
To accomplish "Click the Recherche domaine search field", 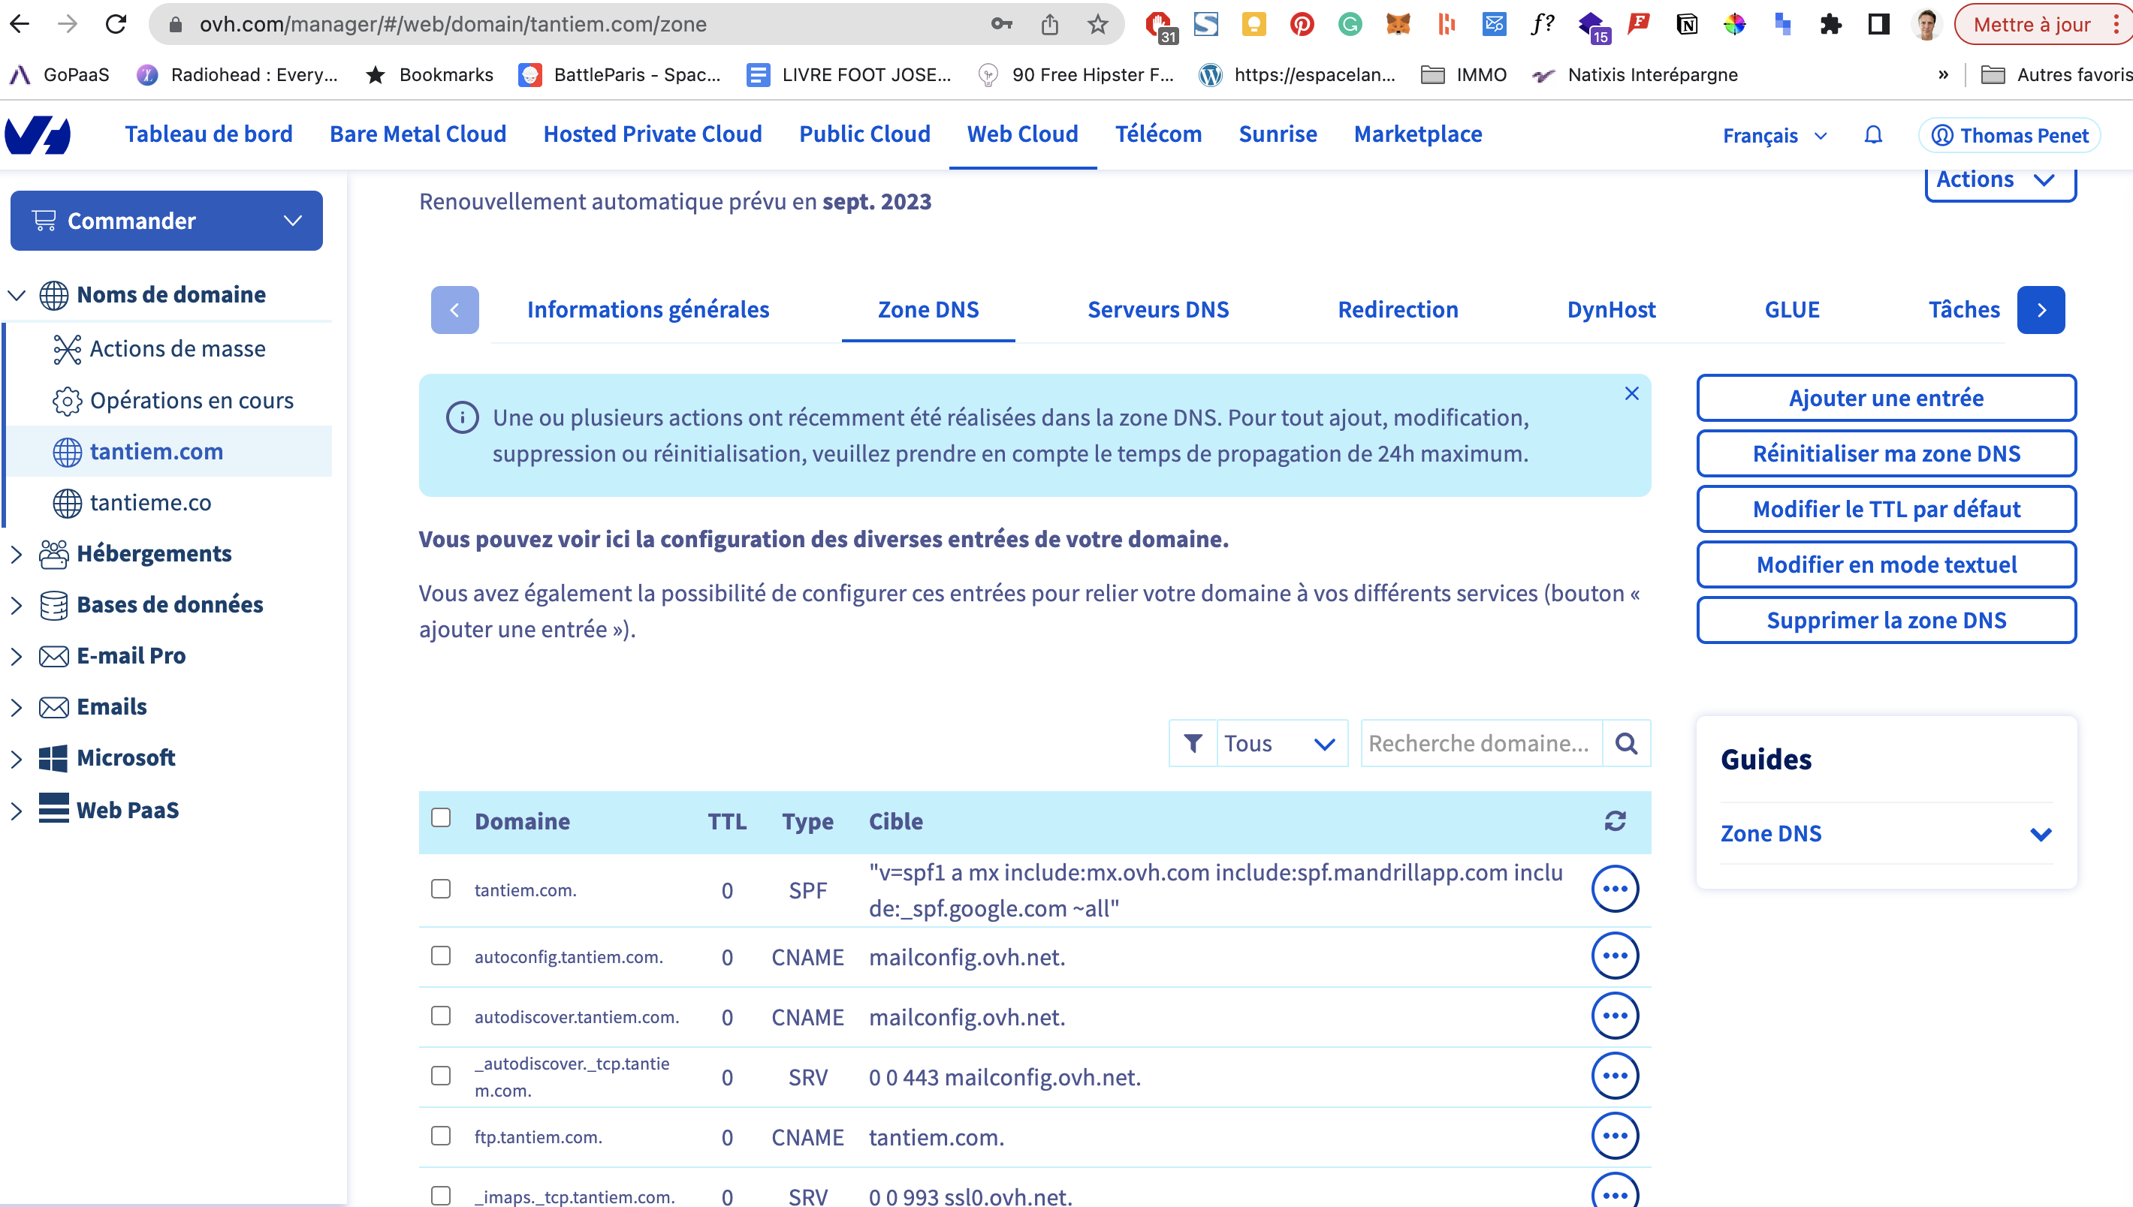I will click(x=1480, y=743).
